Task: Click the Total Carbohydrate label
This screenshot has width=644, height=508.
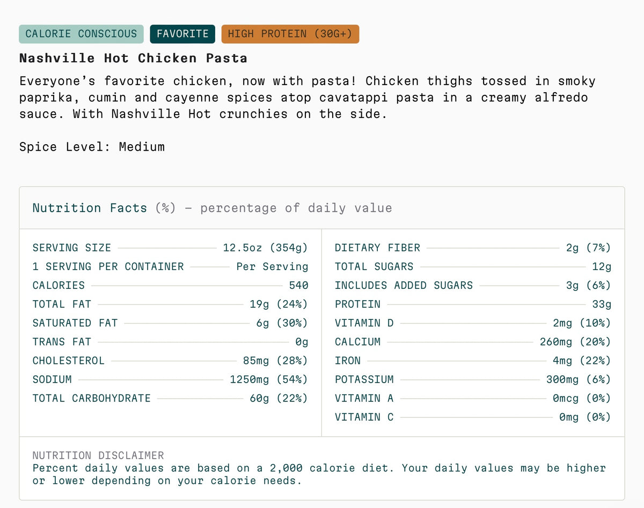Action: (x=92, y=398)
